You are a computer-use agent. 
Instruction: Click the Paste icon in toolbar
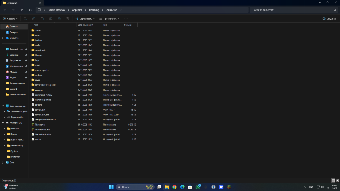point(42,19)
